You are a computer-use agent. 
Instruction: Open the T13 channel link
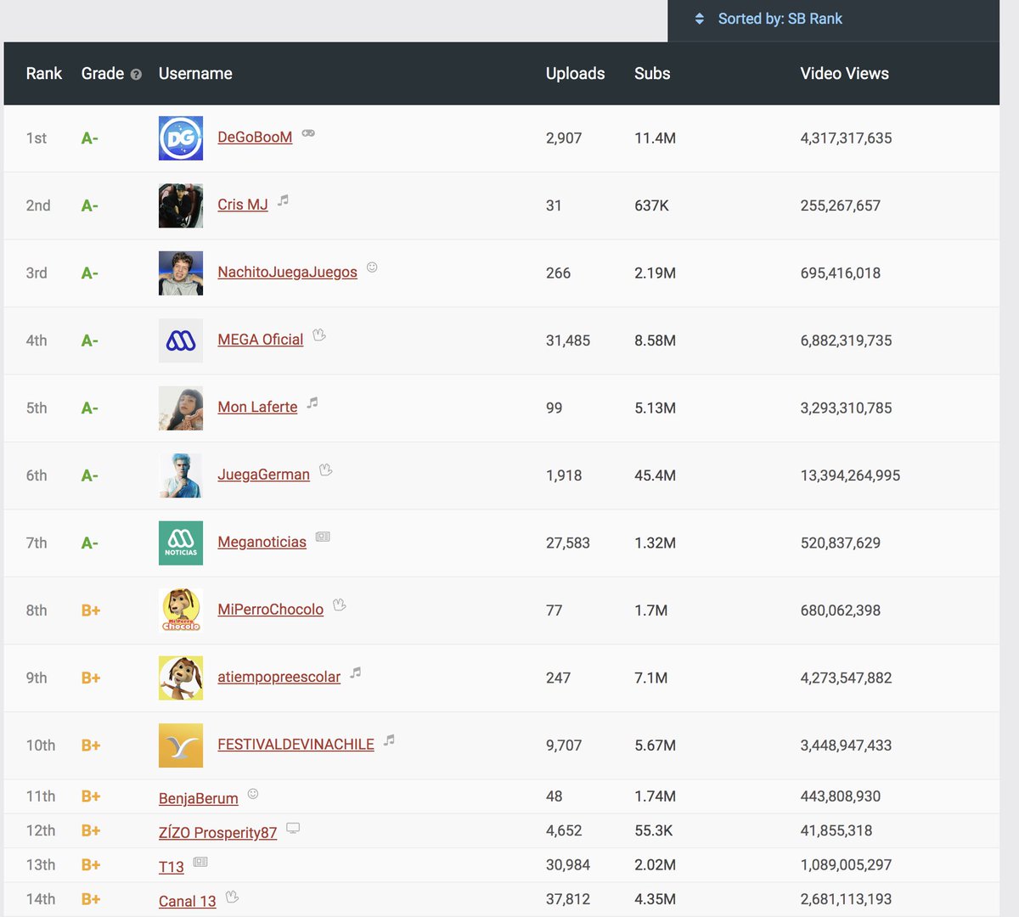tap(172, 867)
